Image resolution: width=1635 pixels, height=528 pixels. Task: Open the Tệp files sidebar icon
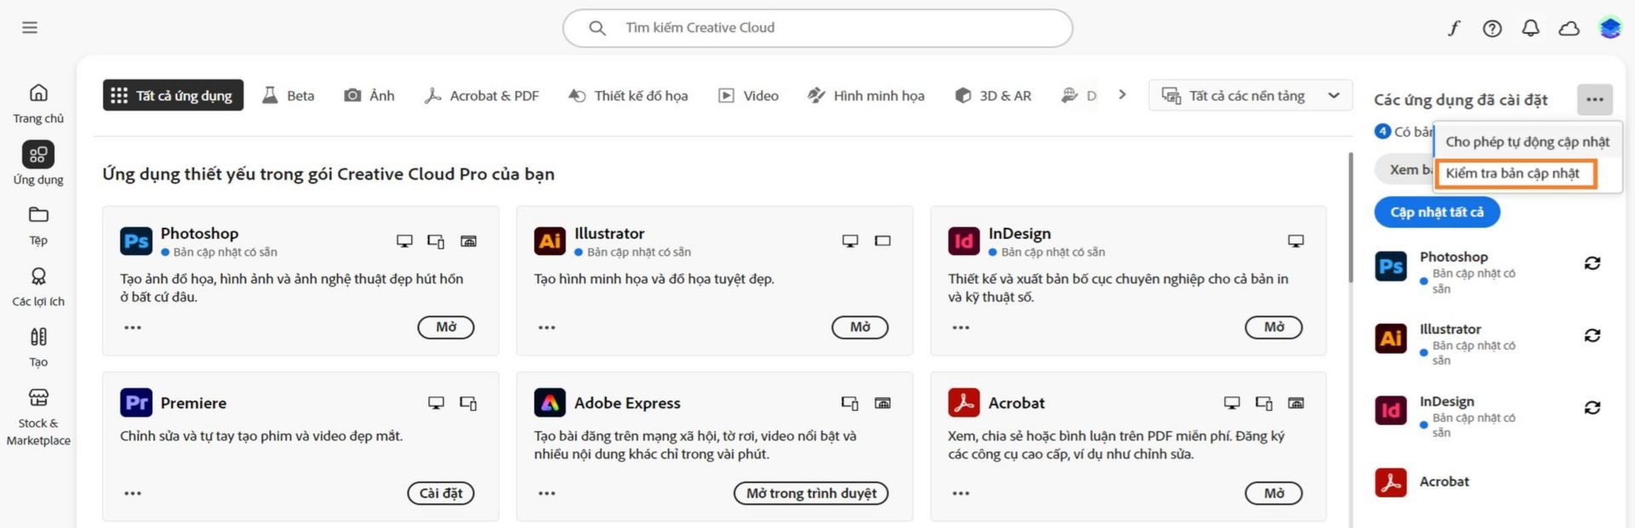pyautogui.click(x=38, y=224)
